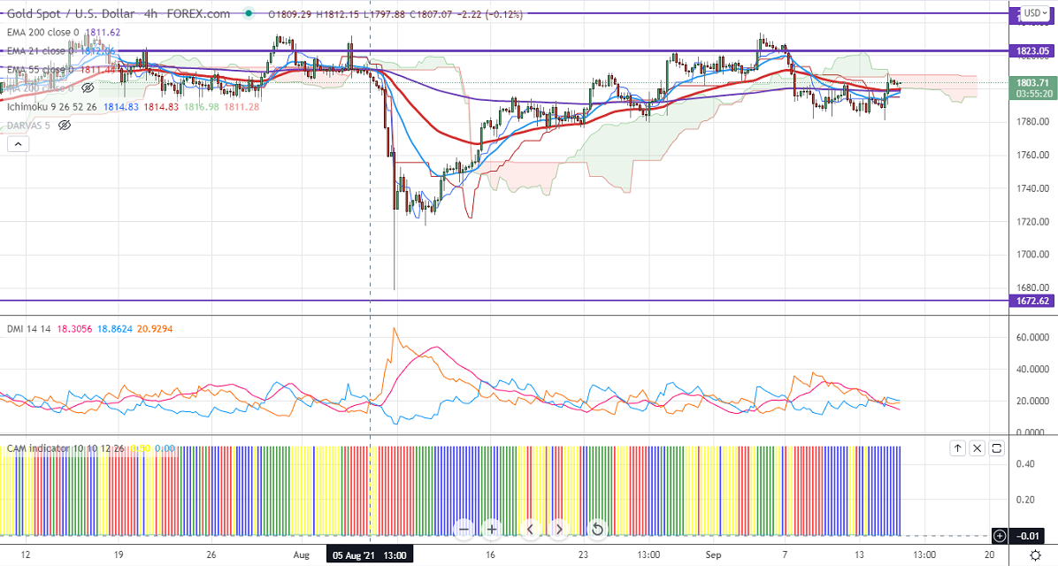Click DMI value 20.9294
Viewport: 1058px width, 566px height.
coord(155,329)
